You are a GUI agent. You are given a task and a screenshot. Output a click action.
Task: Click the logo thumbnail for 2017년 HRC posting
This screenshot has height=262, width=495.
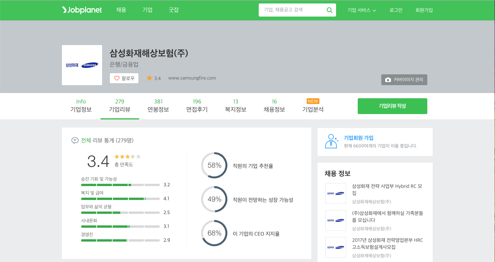(x=336, y=247)
